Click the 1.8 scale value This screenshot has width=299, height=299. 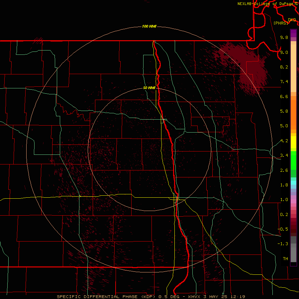284,185
